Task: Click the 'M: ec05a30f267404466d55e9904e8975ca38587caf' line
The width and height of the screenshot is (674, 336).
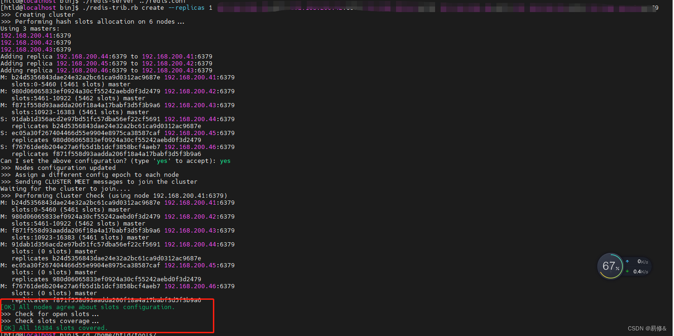Action: [118, 265]
